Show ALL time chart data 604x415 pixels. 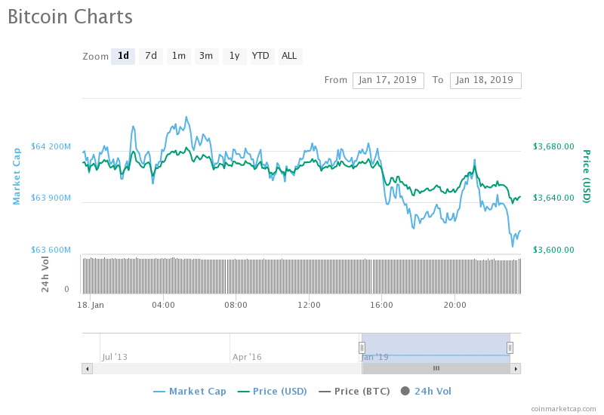[289, 56]
